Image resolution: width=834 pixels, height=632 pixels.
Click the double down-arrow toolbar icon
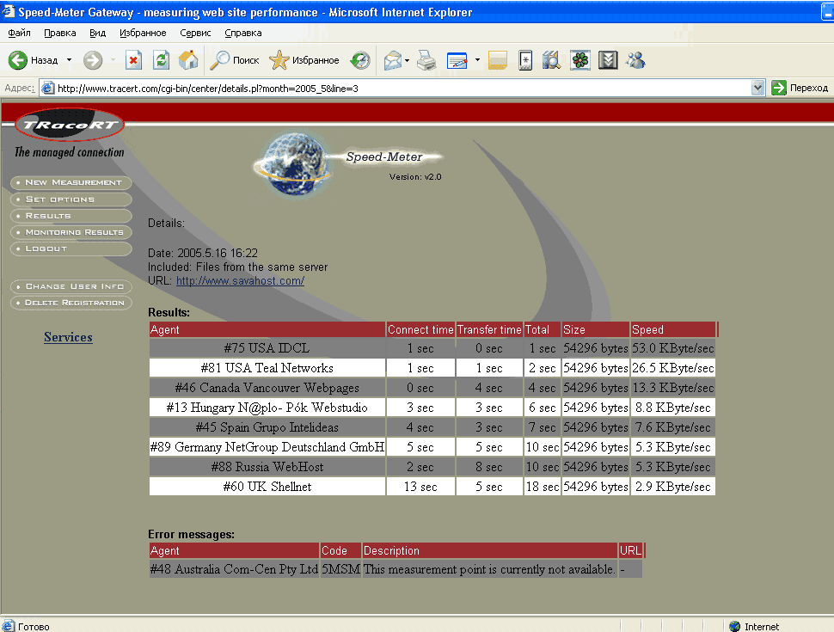pos(608,60)
